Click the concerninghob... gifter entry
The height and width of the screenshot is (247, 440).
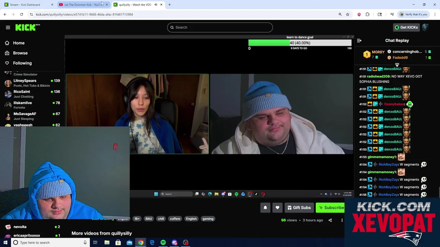click(x=409, y=52)
